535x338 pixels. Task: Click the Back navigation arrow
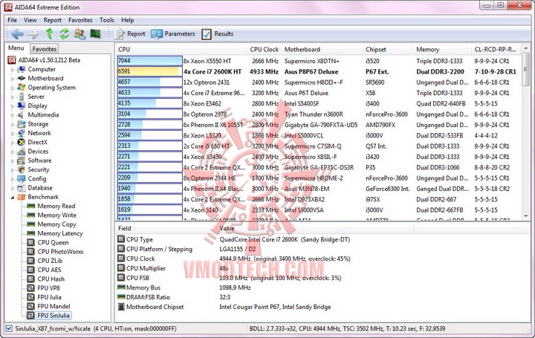click(17, 33)
